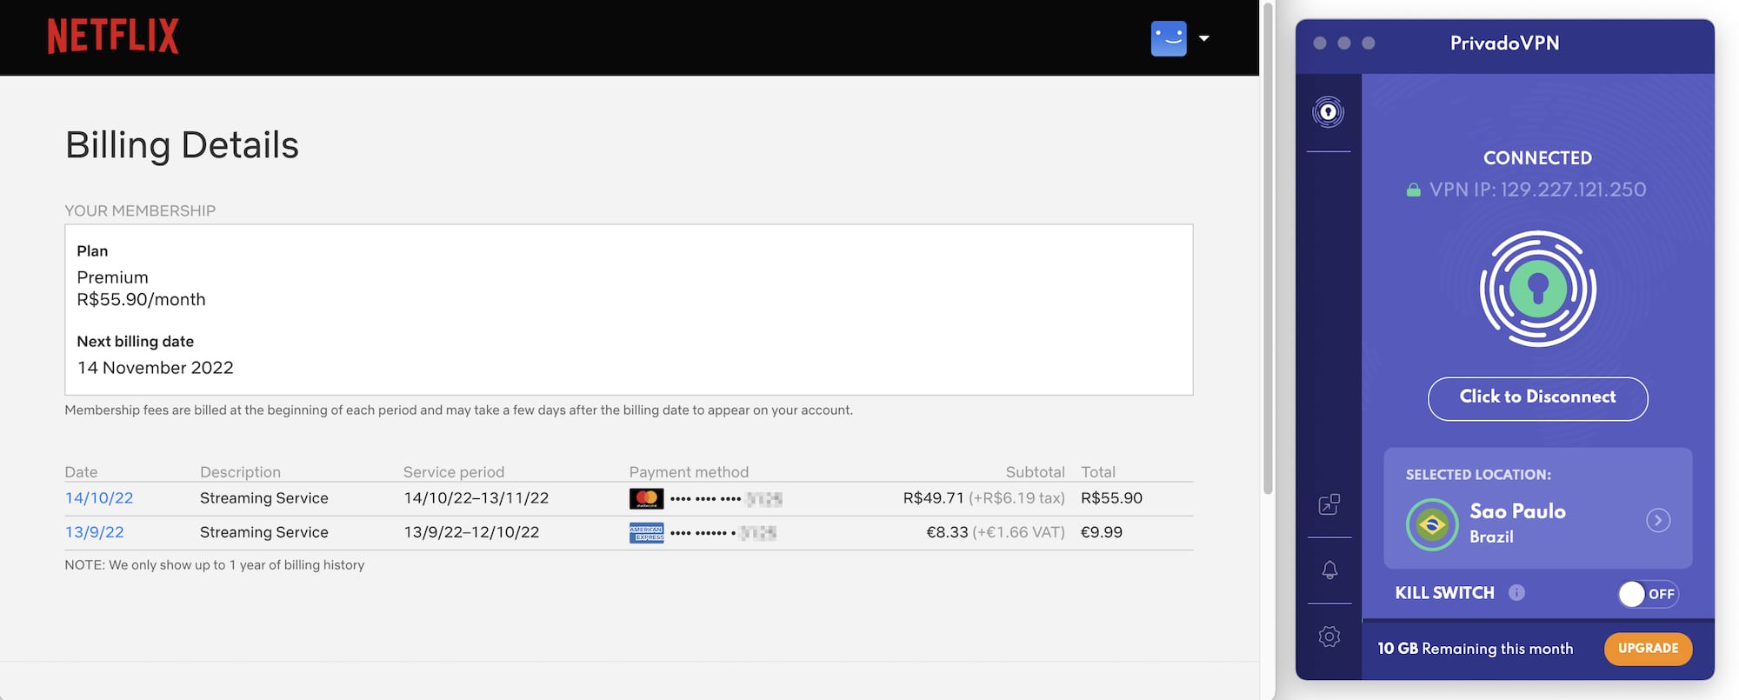Click the Mastercard payment method icon
1739x700 pixels.
646,498
